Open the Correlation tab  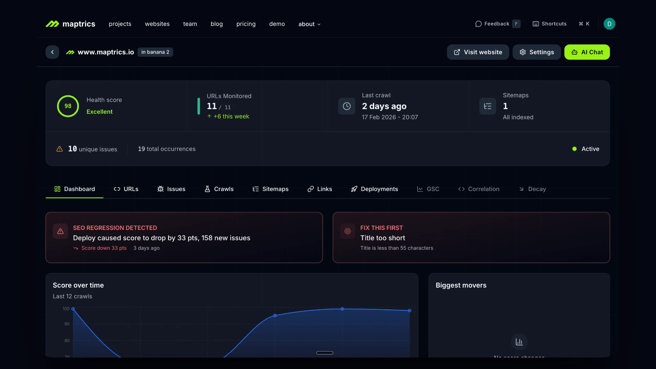pos(478,189)
